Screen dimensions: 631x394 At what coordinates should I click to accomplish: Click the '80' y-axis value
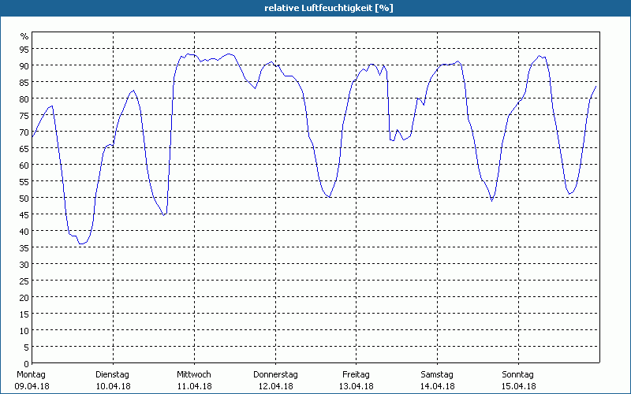pyautogui.click(x=24, y=99)
